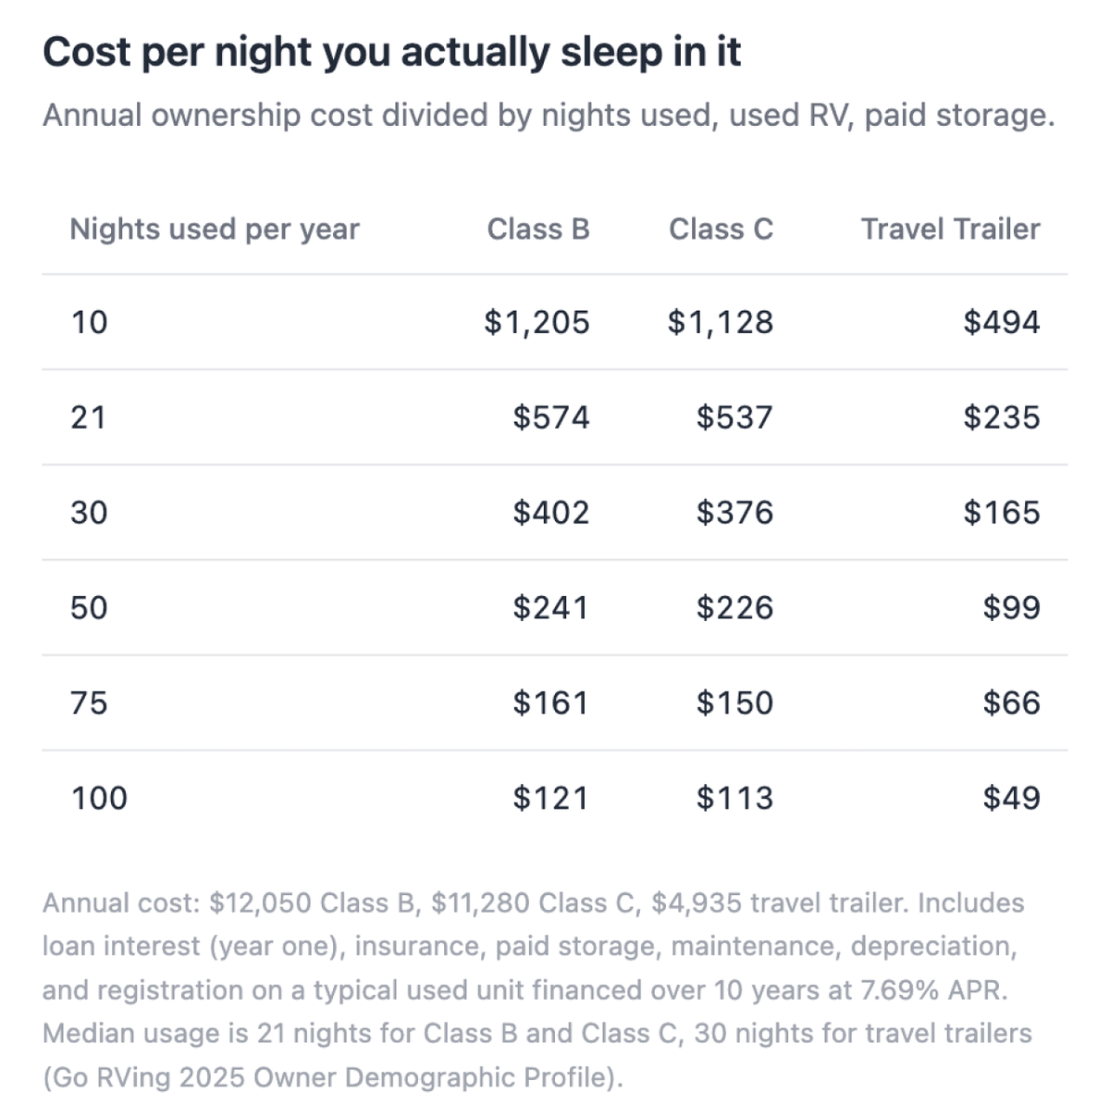
Task: Select the $241 Class B cell
Action: (550, 608)
